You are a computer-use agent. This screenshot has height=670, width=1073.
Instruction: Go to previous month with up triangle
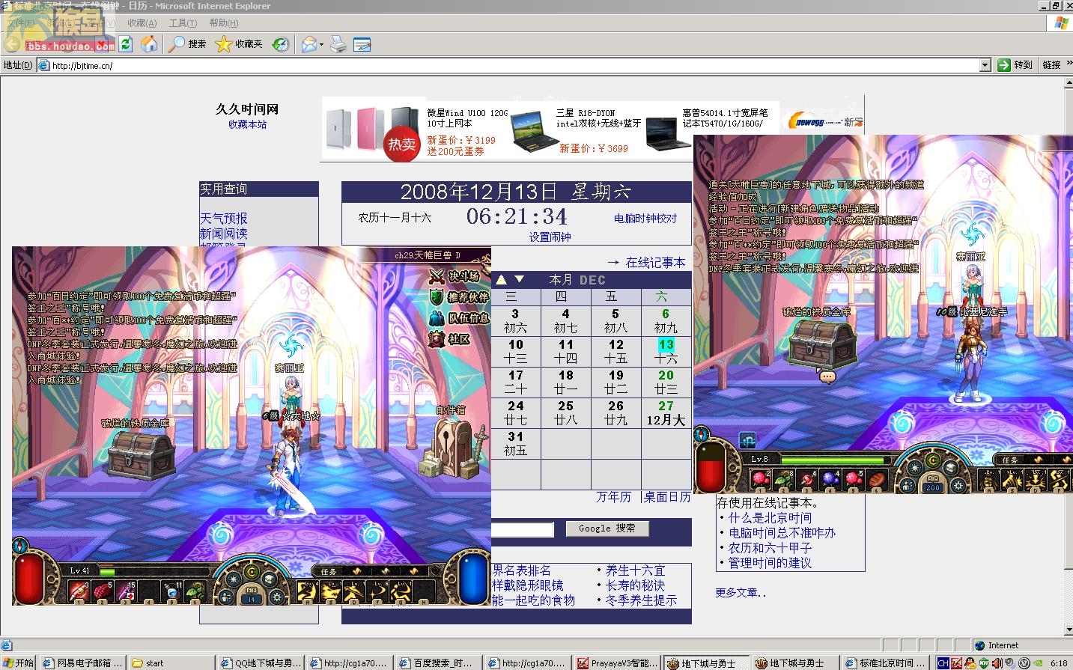502,279
